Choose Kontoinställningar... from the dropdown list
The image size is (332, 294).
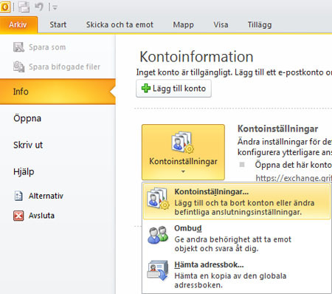[x=237, y=202]
